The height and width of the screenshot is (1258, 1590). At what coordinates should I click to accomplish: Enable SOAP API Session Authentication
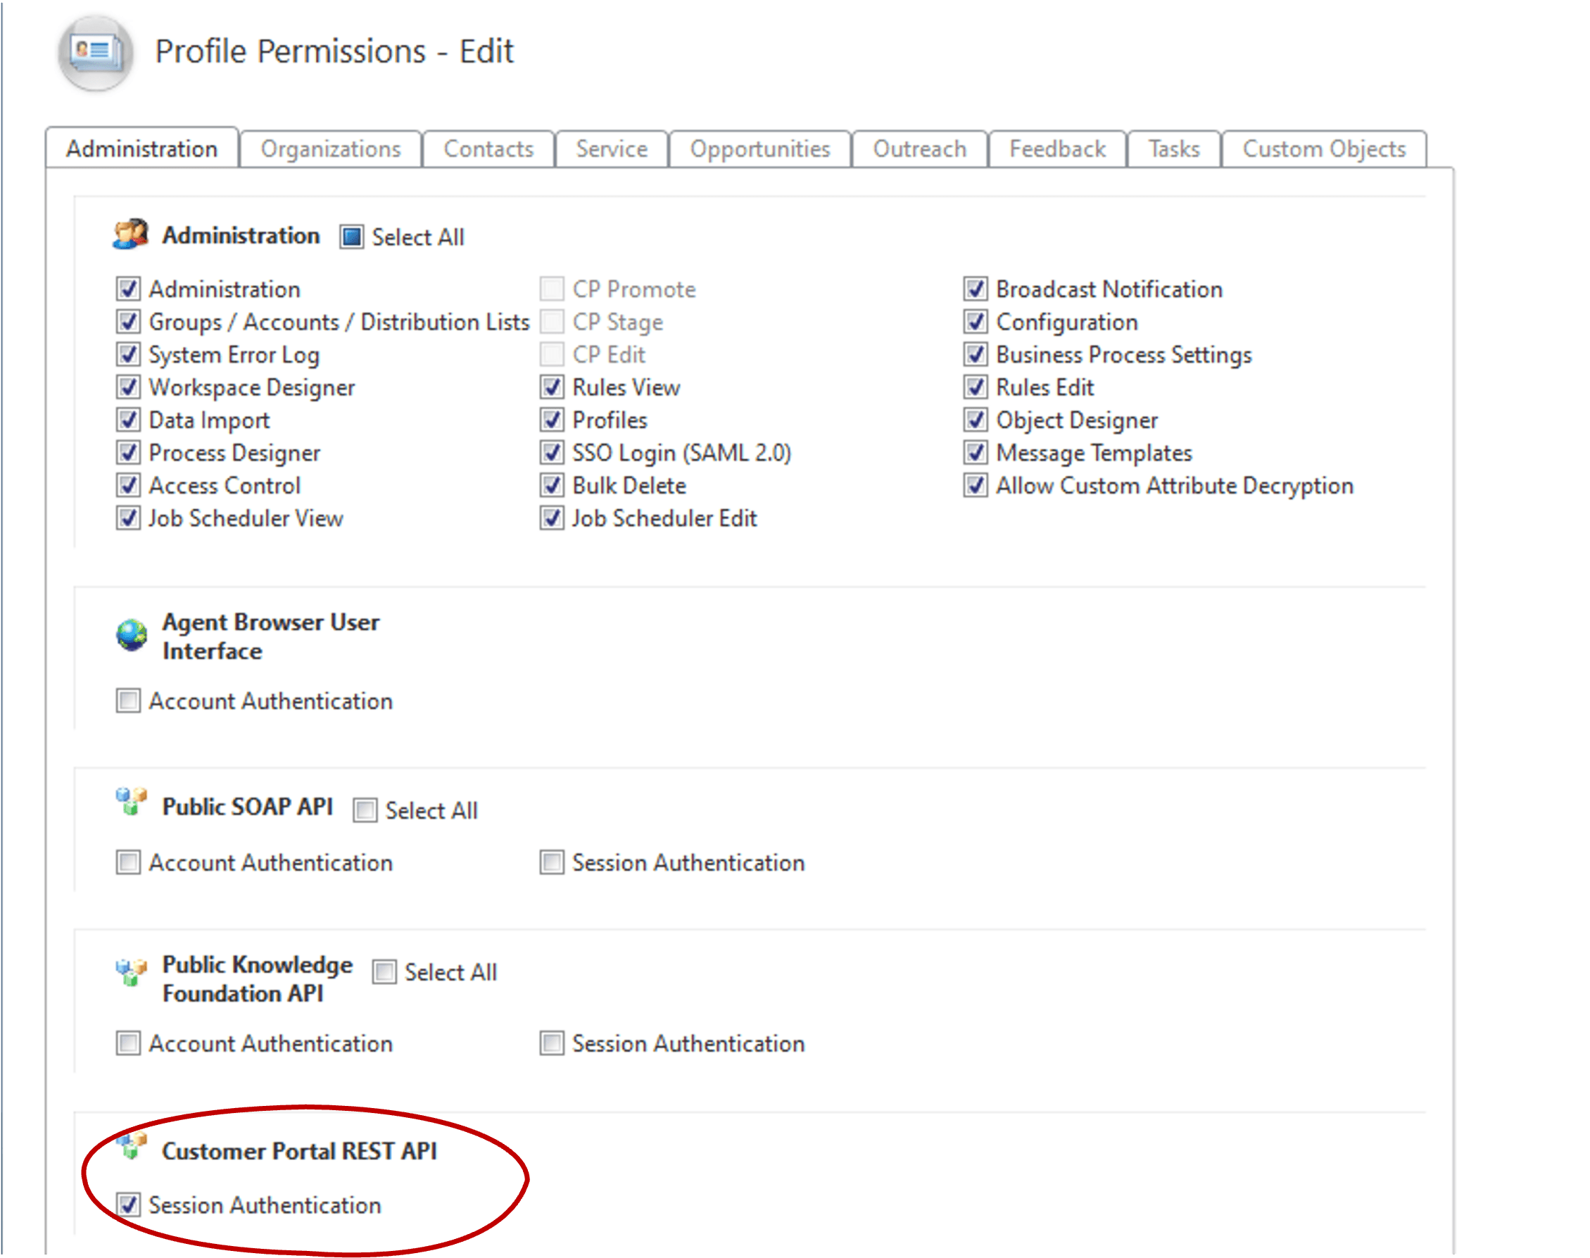click(x=552, y=862)
